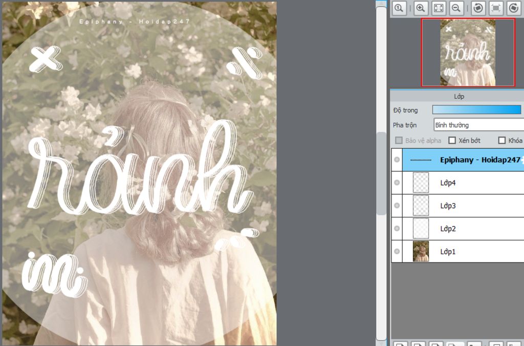Rotate canvas counterclockwise
The width and height of the screenshot is (524, 346).
478,8
